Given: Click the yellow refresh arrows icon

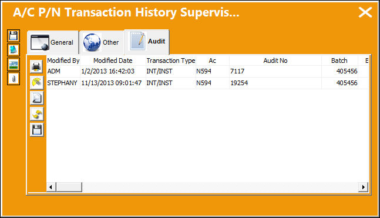Looking at the screenshot, I should coord(36,114).
